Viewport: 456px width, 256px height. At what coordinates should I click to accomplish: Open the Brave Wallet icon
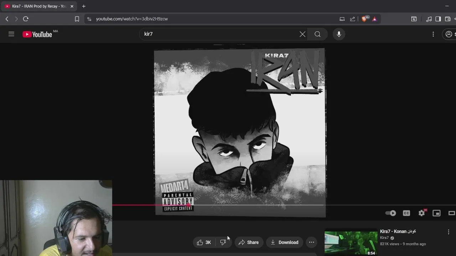tap(448, 19)
